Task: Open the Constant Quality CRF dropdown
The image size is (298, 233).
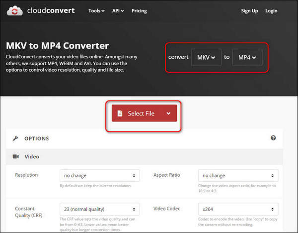Action: click(99, 209)
